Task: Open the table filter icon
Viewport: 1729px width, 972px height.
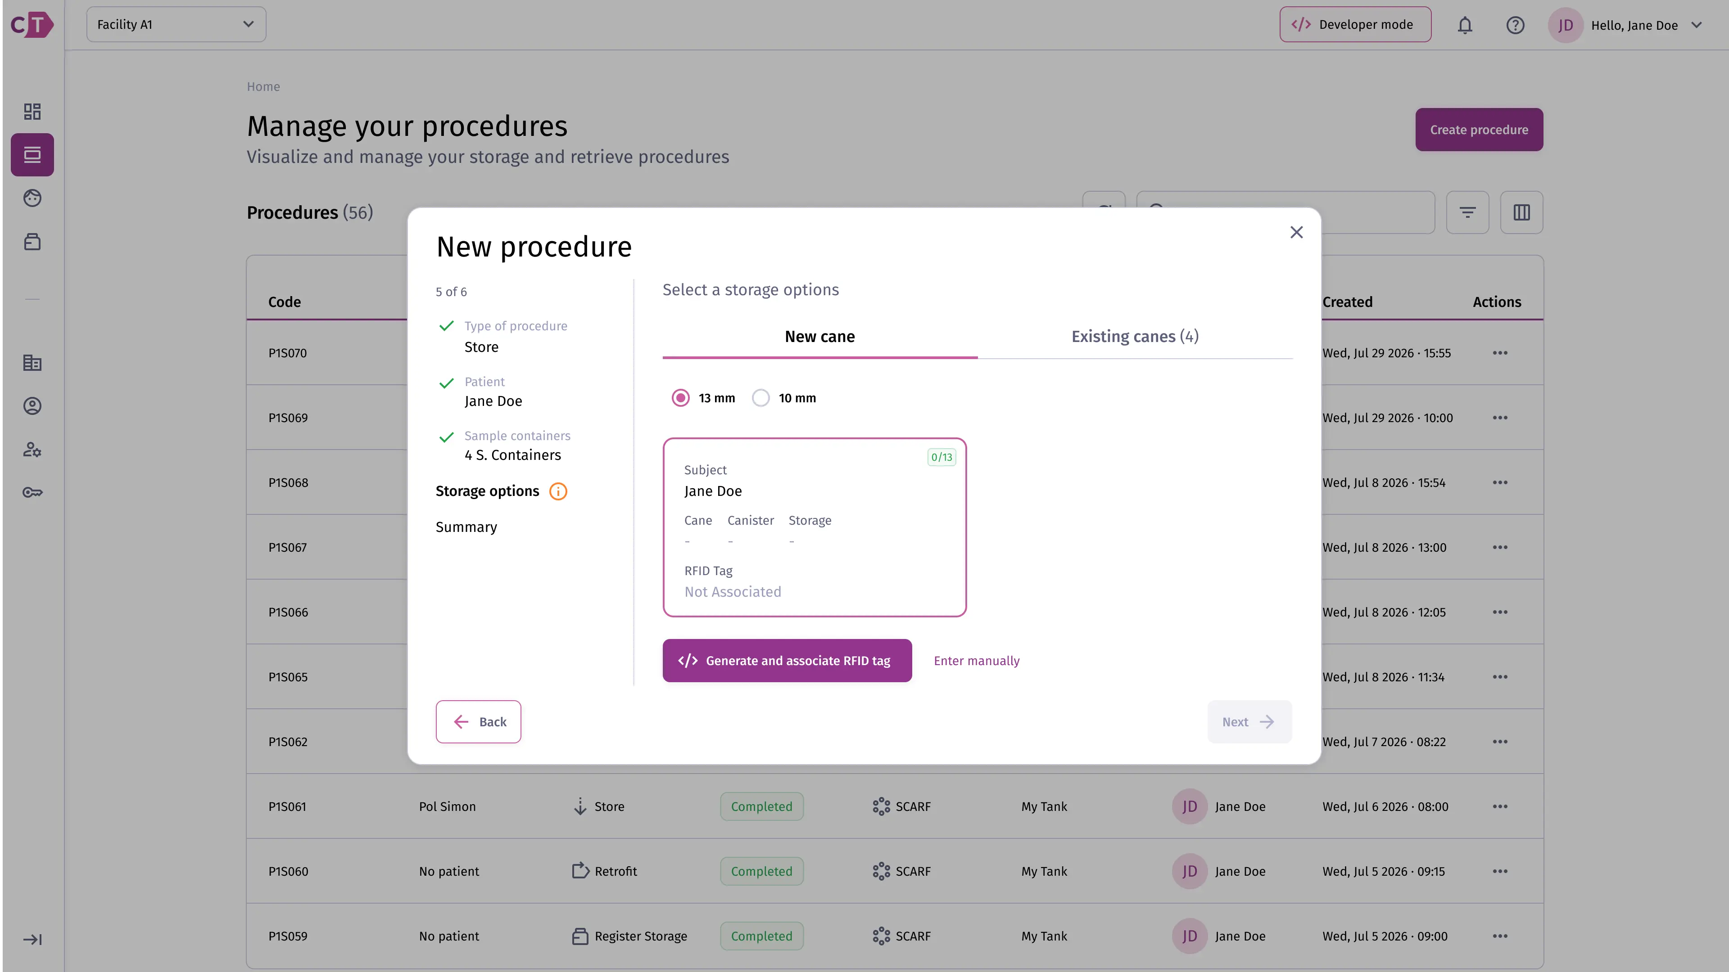Action: 1467,213
